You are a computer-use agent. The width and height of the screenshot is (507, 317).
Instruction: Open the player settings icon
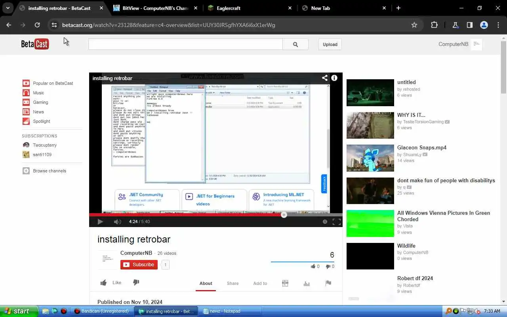(x=325, y=222)
